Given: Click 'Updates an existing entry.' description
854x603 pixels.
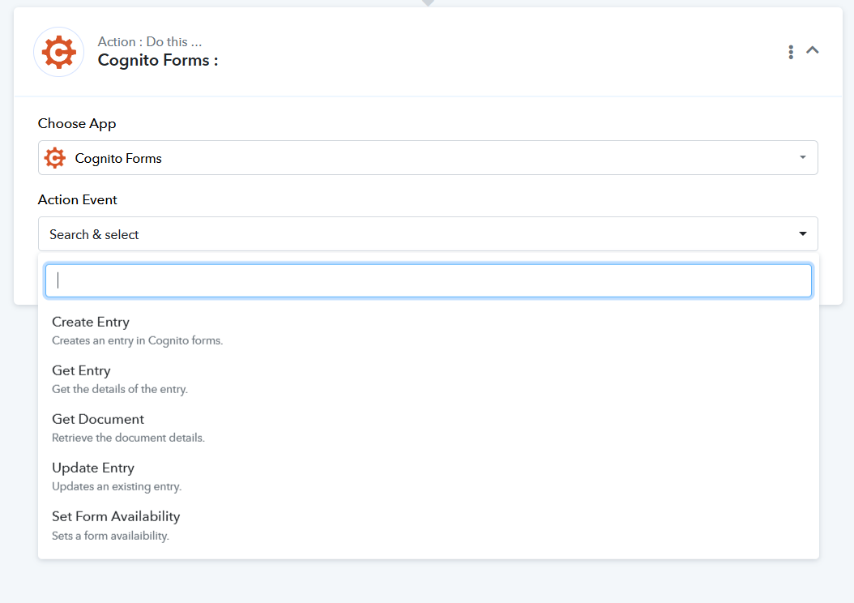Looking at the screenshot, I should click(117, 486).
